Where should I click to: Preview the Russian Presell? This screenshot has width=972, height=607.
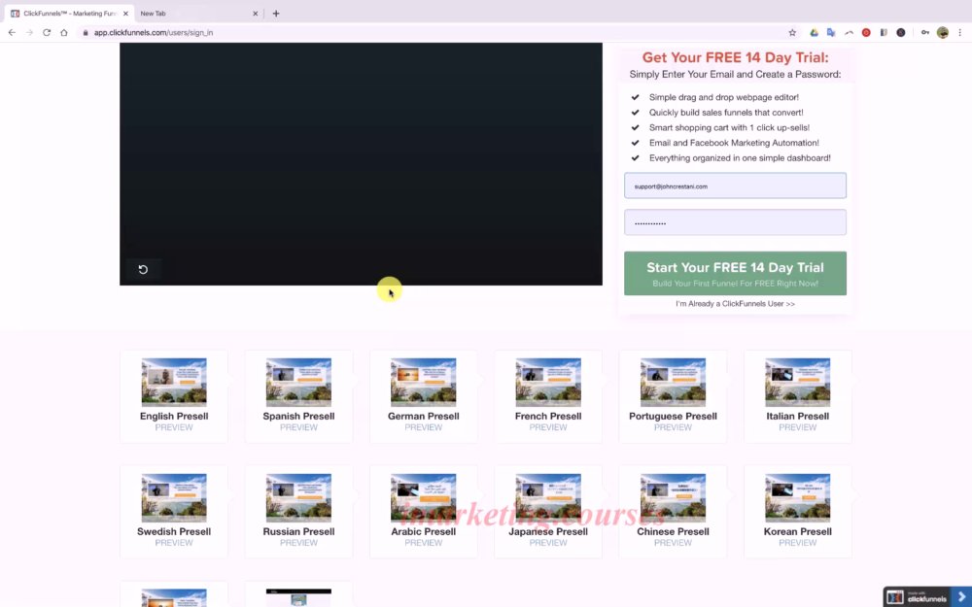(x=298, y=543)
